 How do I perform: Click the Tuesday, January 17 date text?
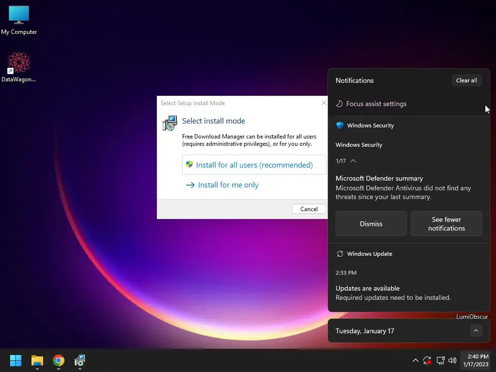pyautogui.click(x=365, y=331)
